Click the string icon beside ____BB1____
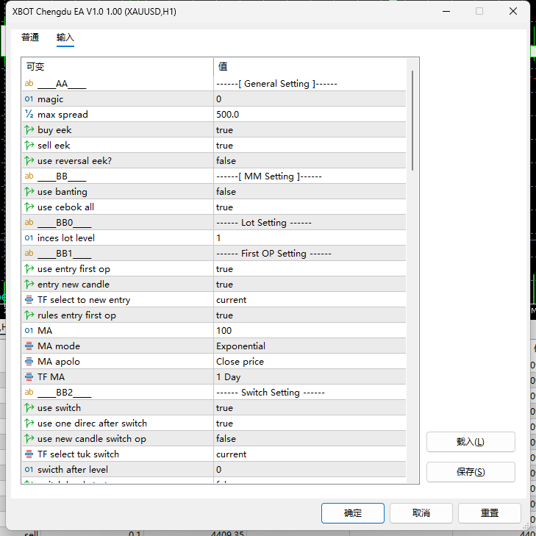 pos(29,254)
